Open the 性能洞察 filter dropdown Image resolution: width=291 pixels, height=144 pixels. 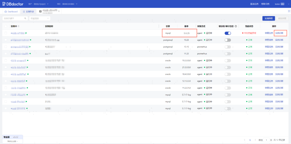click(40, 18)
